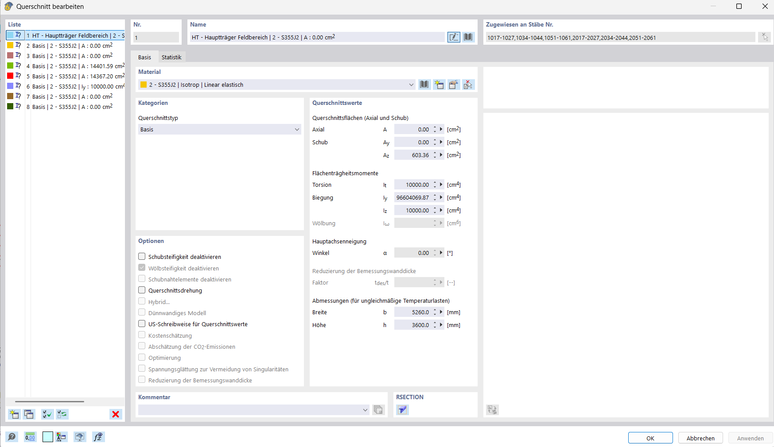
Task: Open the Querschnittstyp Basis dropdown
Action: point(220,129)
